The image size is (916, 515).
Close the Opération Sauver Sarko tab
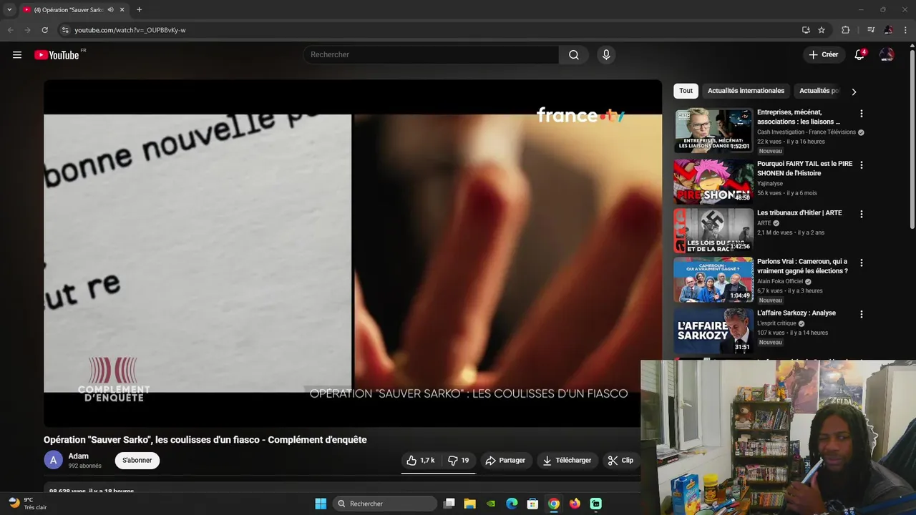point(122,10)
